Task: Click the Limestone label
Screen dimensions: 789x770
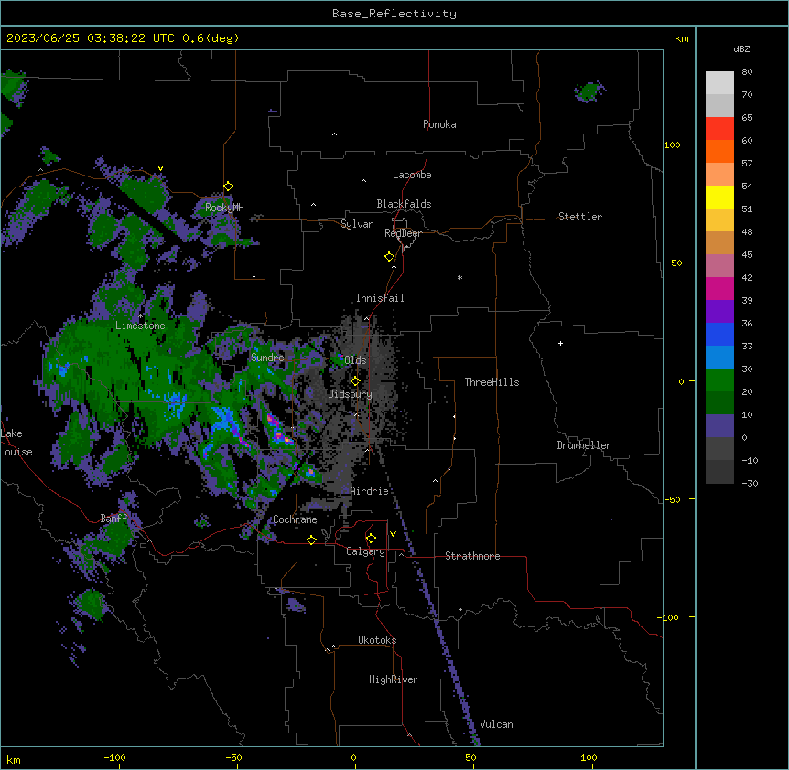Action: tap(140, 326)
